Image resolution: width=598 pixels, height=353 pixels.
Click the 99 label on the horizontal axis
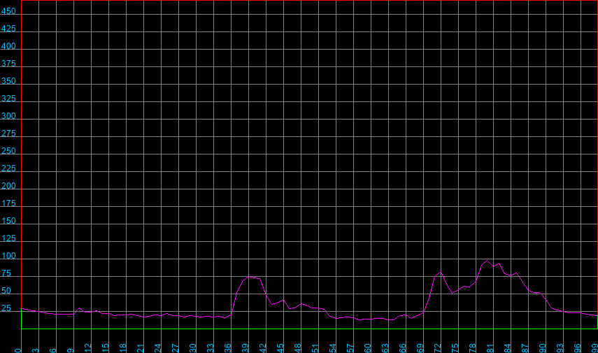(595, 347)
